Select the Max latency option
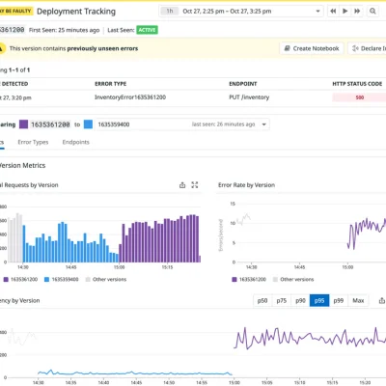This screenshot has height=386, width=386. pyautogui.click(x=358, y=300)
